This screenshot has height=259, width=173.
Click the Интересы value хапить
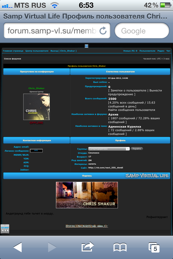(x=92, y=164)
